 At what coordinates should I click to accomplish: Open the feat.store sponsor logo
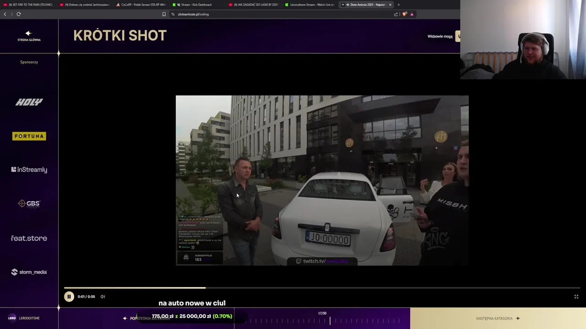point(29,238)
